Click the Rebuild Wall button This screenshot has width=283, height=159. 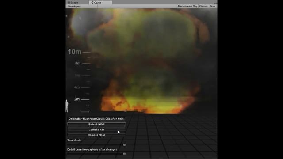tap(96, 124)
